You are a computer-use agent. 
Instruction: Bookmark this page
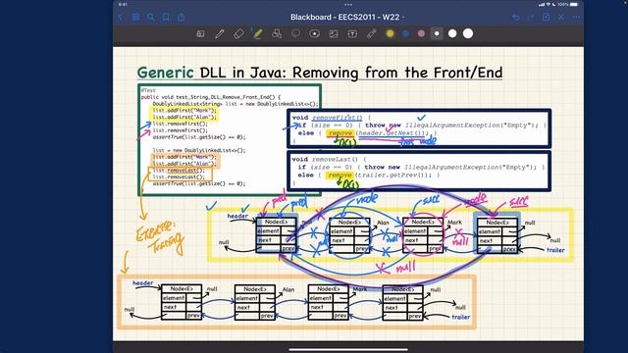click(x=166, y=18)
